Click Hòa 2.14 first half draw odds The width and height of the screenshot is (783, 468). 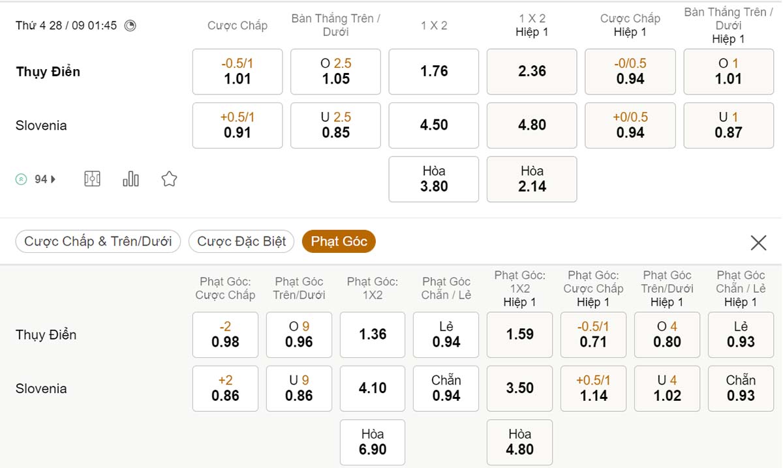pos(531,179)
